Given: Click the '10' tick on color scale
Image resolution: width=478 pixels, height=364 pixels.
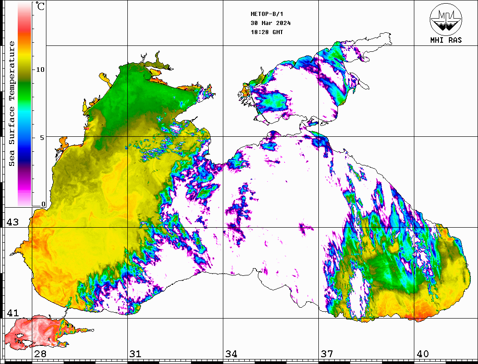Looking at the screenshot, I should (x=40, y=70).
